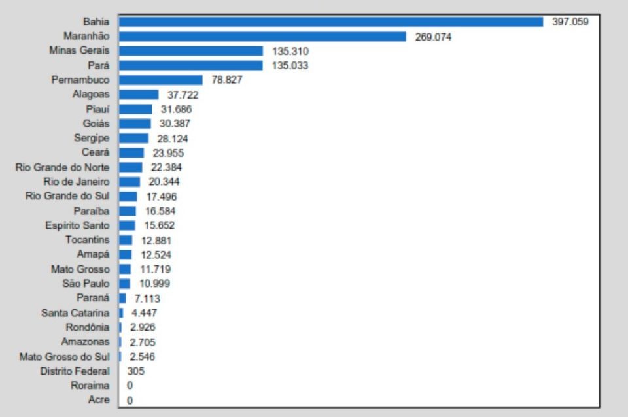Select the value 135.310
628x417 pixels.
(290, 51)
